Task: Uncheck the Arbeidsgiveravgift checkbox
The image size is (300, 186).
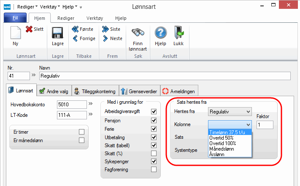Action: coord(154,111)
